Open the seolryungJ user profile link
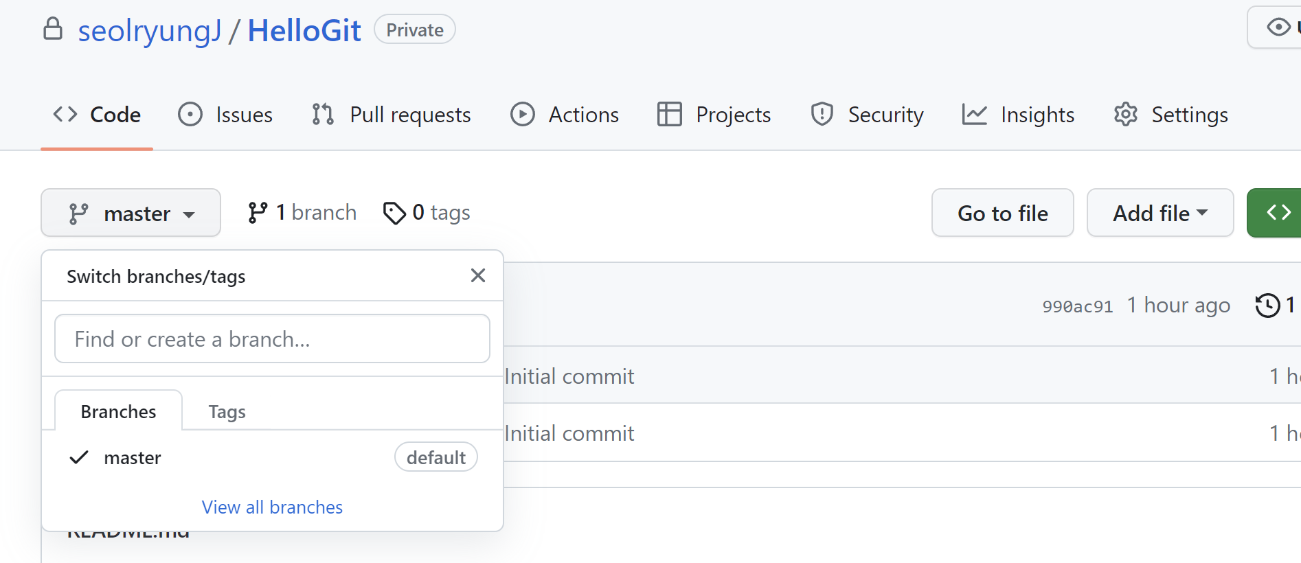Screen dimensions: 1301x563 click(x=149, y=30)
